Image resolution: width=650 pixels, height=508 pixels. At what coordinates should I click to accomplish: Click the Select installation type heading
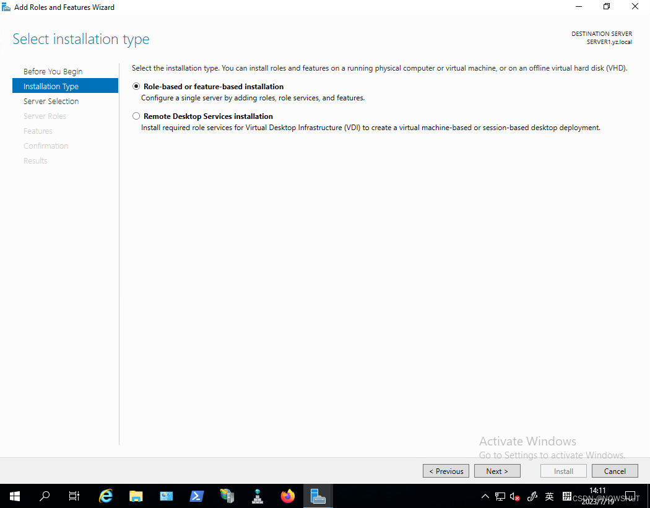pyautogui.click(x=81, y=39)
